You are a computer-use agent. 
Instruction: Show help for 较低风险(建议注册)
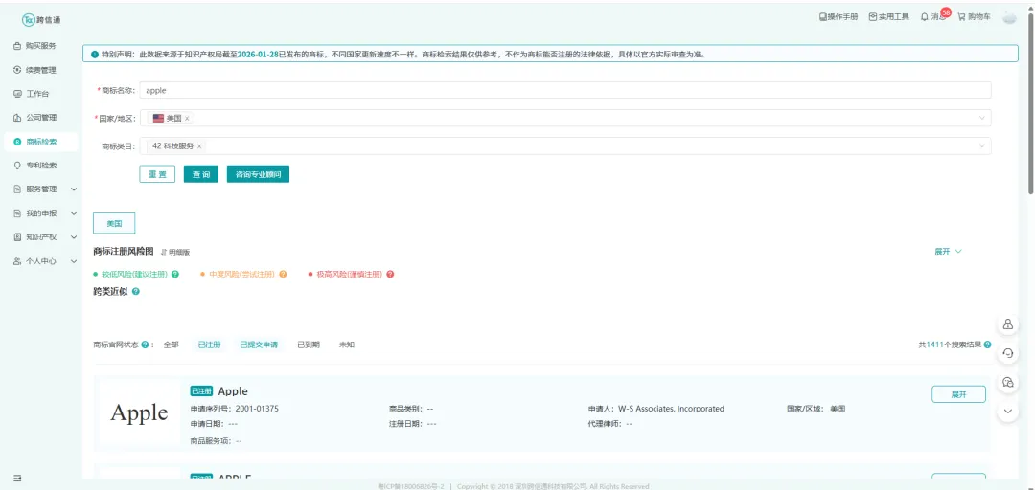click(x=175, y=275)
